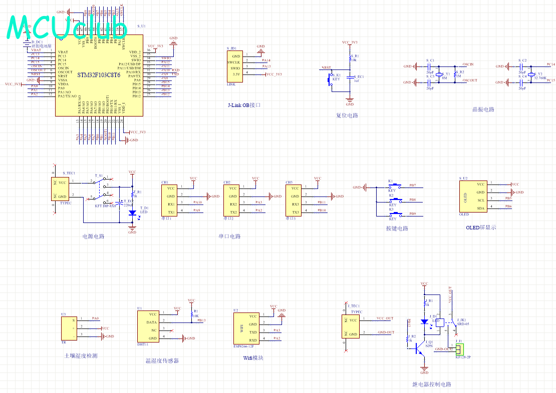The width and height of the screenshot is (556, 393).
Task: Click the 'OLED屏显示' section label
Action: [481, 227]
